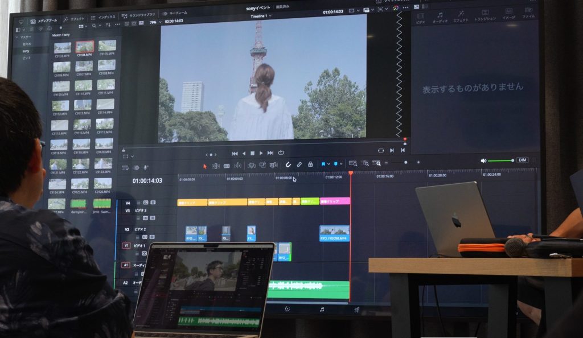Click the Replace clip toolbar icon
The width and height of the screenshot is (583, 338).
point(274,165)
